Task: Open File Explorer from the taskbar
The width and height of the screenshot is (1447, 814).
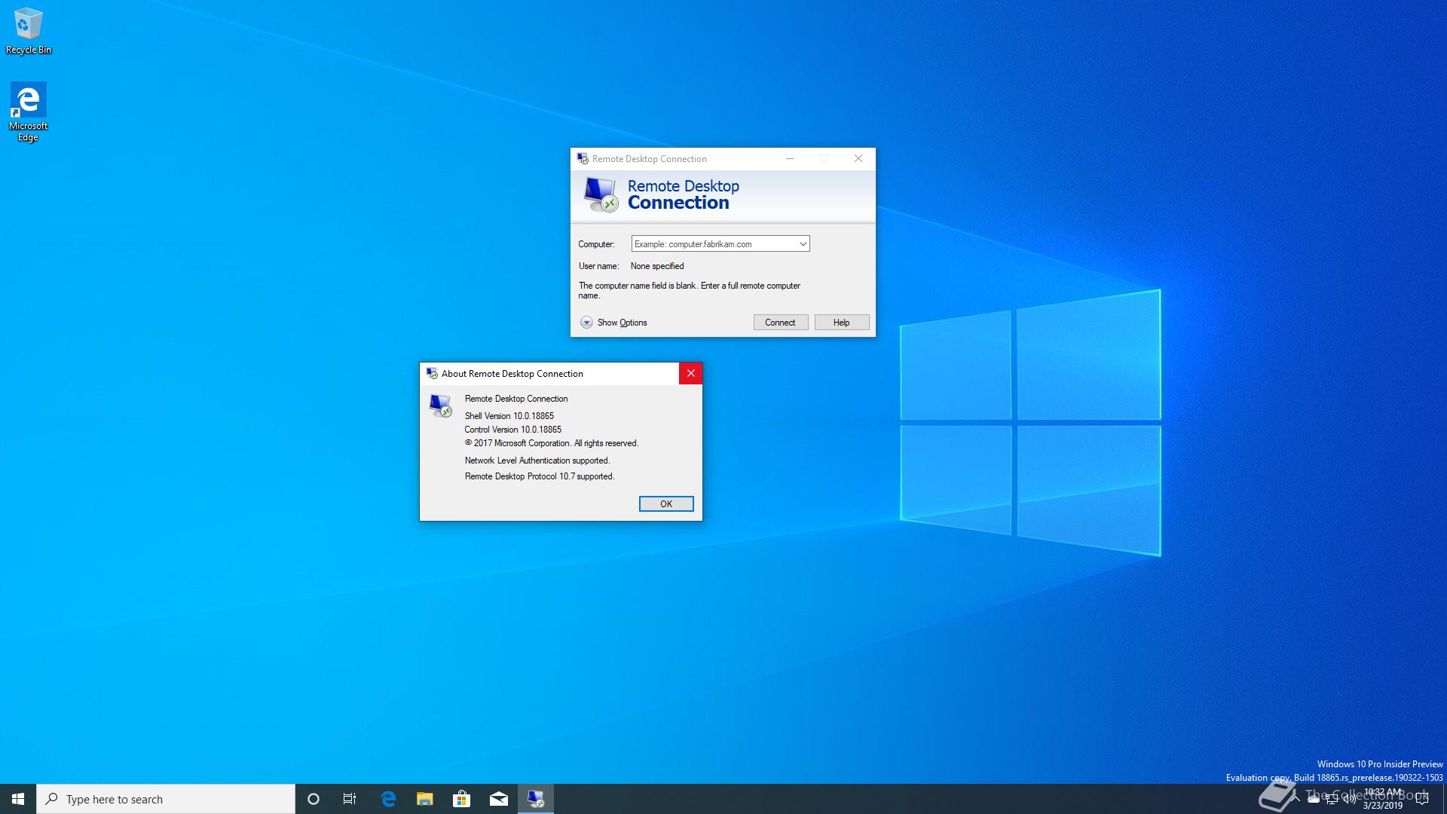Action: tap(425, 799)
